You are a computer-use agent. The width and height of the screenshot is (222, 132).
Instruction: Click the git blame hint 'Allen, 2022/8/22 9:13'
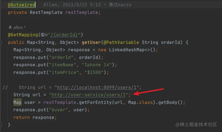click(x=72, y=5)
